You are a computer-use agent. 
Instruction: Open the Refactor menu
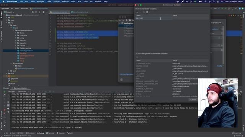[x=65, y=2]
